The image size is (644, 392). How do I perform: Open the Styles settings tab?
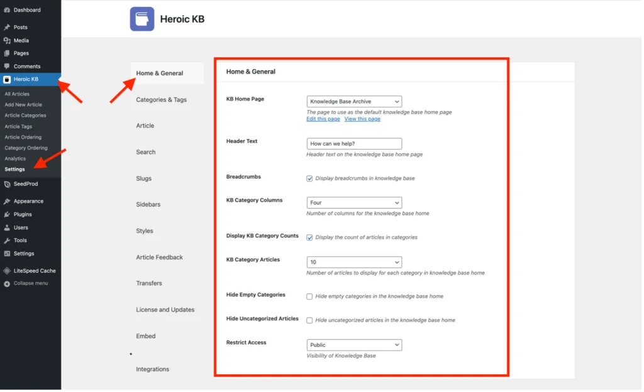point(145,231)
